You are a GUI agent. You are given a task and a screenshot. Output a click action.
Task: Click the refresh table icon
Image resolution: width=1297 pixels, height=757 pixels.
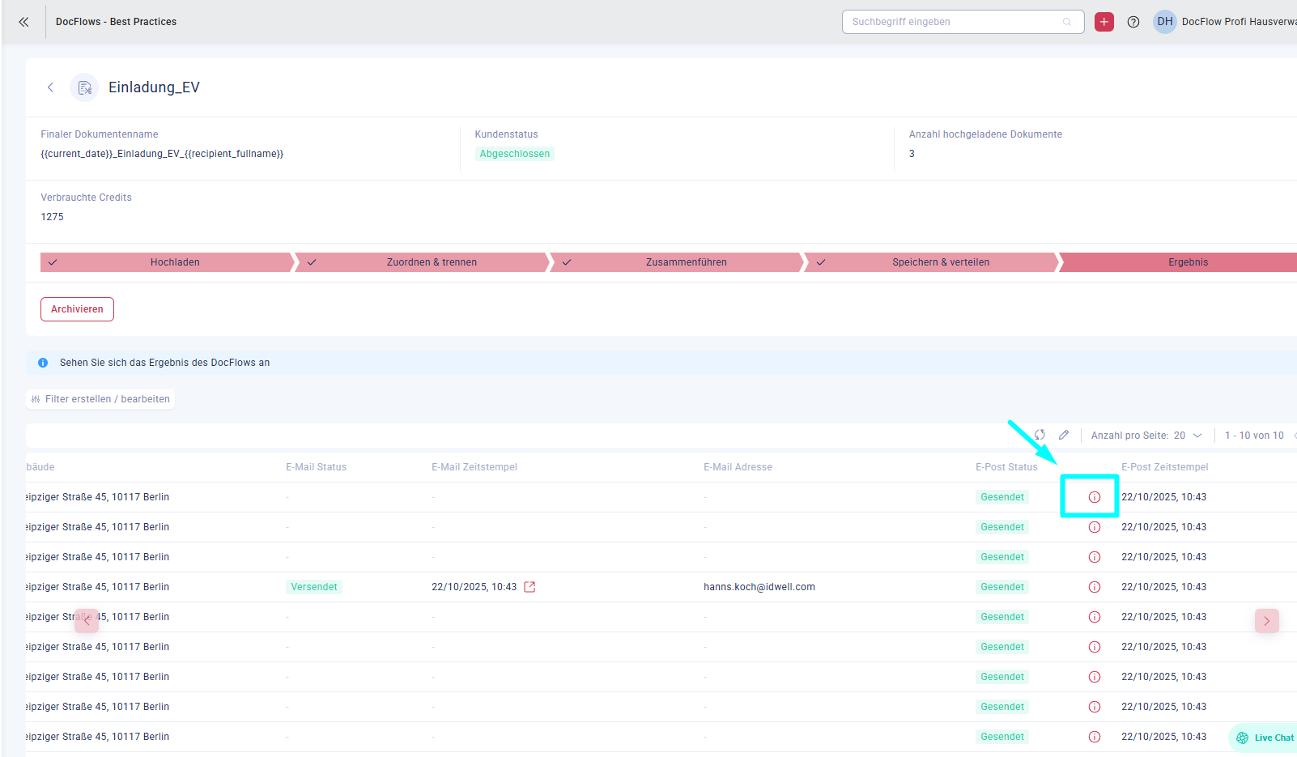(1040, 435)
